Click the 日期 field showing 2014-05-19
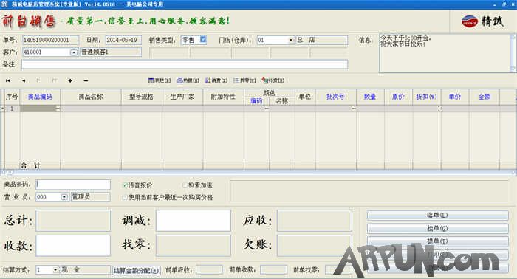 pos(123,40)
